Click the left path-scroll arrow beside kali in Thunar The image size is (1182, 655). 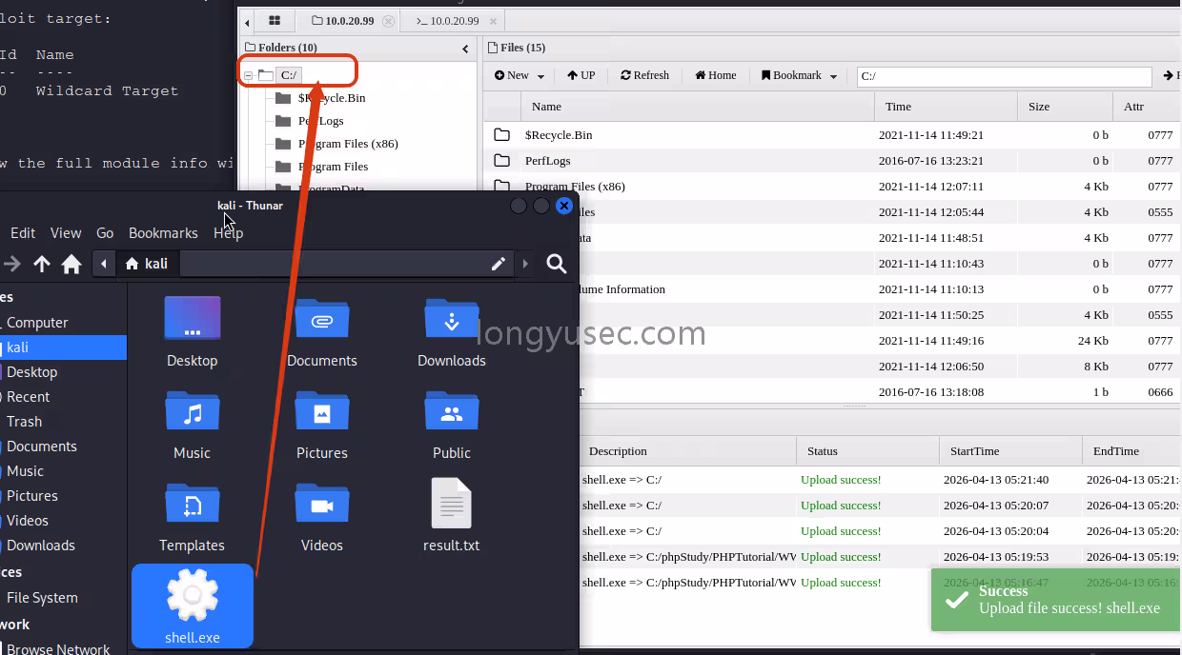click(104, 264)
